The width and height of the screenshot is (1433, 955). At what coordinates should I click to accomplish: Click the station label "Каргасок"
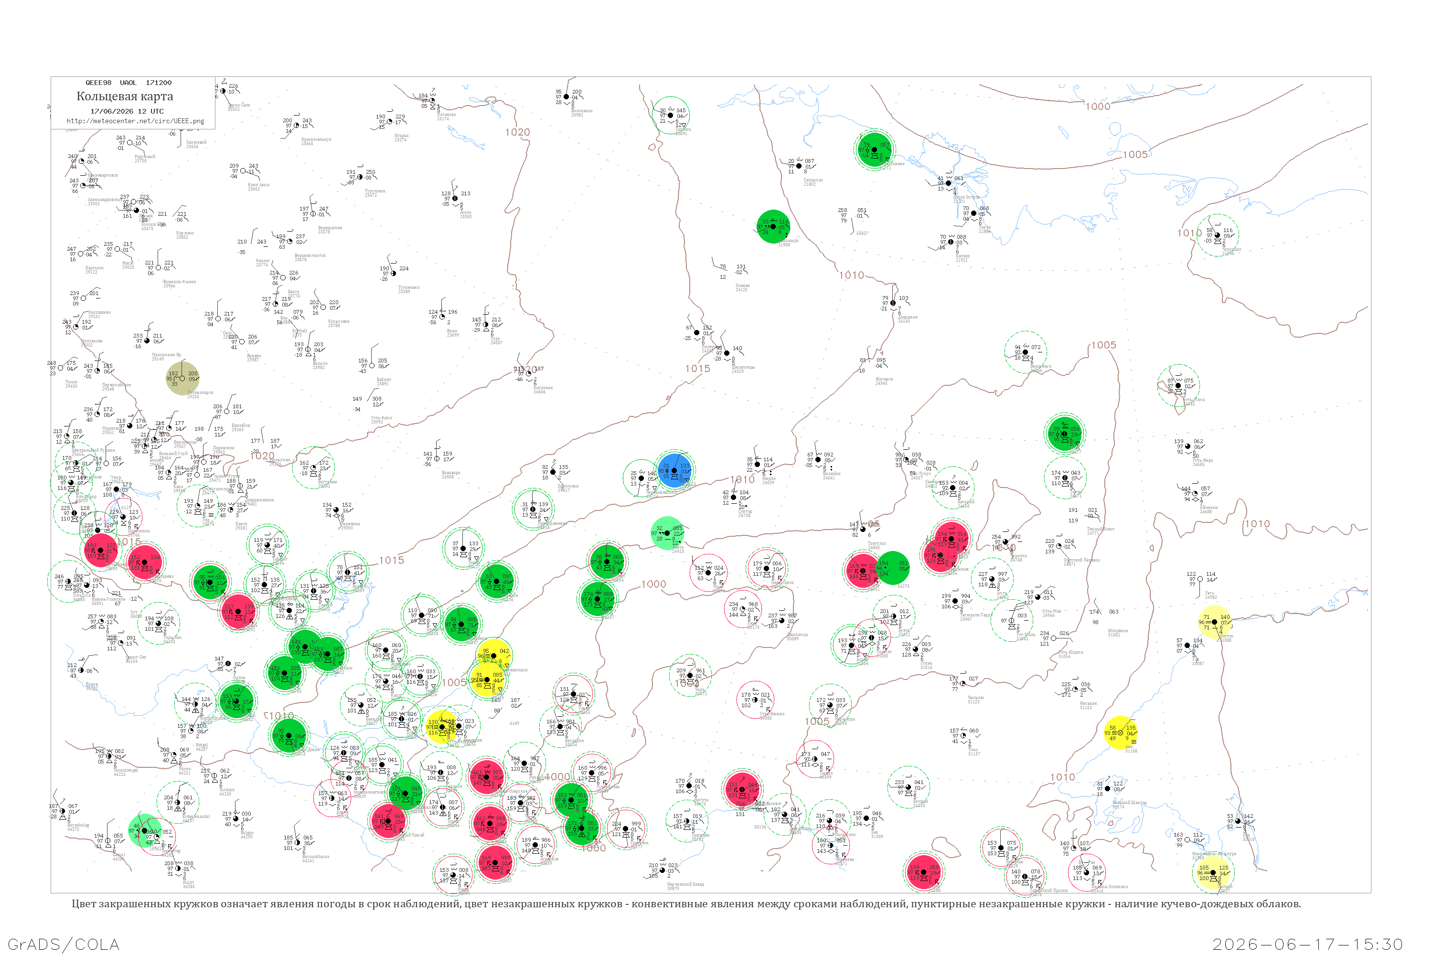pos(95,268)
